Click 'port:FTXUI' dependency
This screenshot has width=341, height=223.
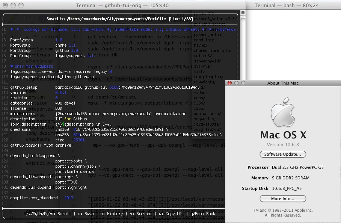coord(66,182)
